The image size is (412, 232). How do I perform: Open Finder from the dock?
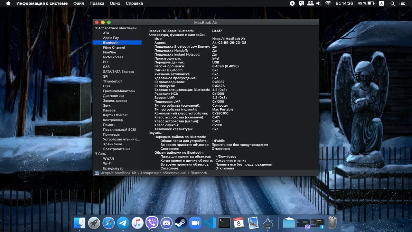[80, 223]
